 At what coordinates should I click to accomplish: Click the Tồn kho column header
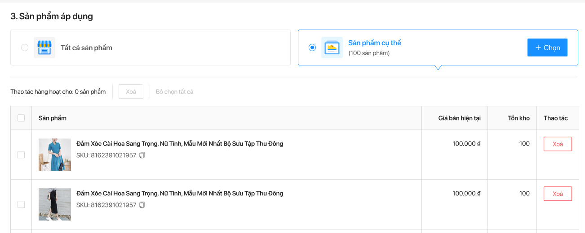519,118
